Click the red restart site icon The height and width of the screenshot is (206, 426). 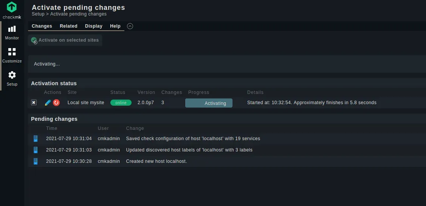[x=56, y=103]
